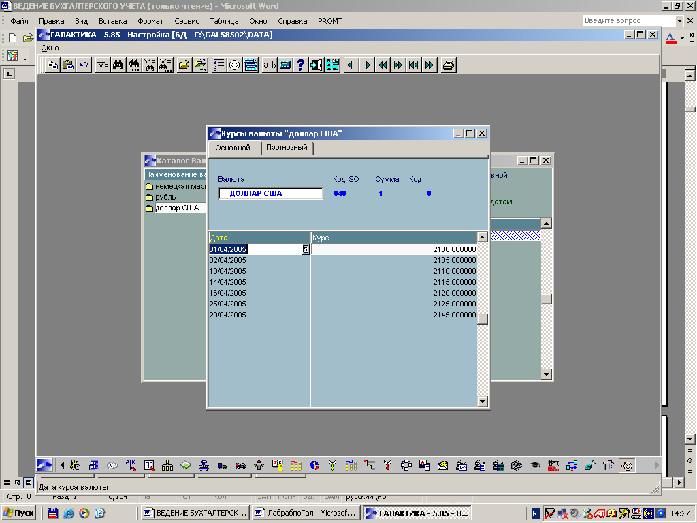This screenshot has height=523, width=697.
Task: Click the Paste clipboard icon in Galaktika toolbar
Action: (68, 65)
